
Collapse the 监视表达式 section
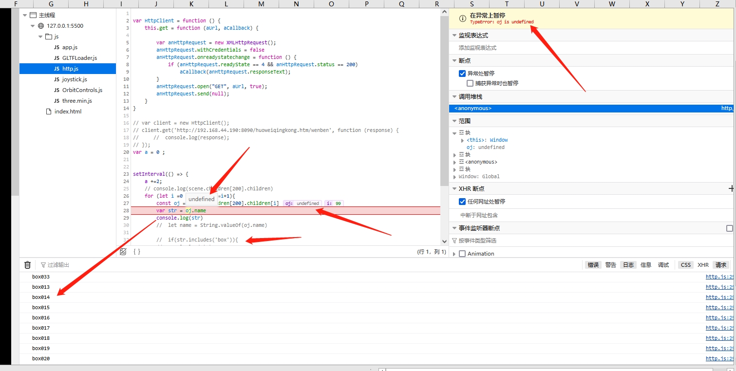[x=454, y=36]
